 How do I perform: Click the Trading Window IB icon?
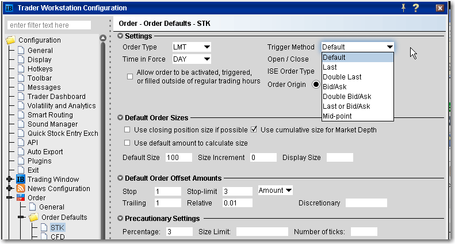click(21, 179)
